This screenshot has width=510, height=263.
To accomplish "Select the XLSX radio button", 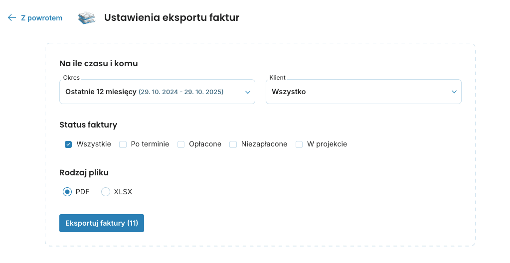I will (x=105, y=192).
